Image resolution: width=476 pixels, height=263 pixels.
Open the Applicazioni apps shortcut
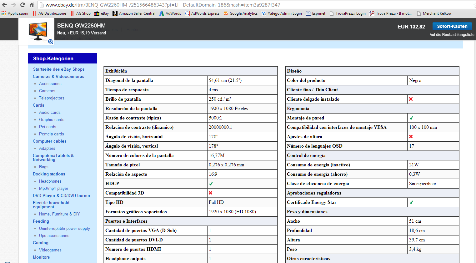coord(15,13)
